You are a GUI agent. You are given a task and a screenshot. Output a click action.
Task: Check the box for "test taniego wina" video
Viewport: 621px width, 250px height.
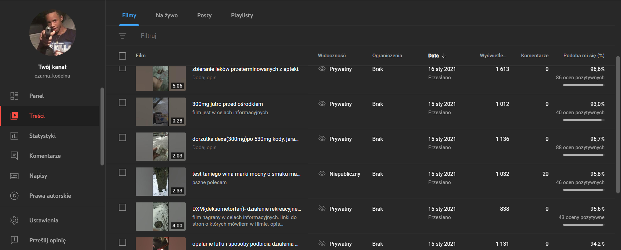point(122,172)
